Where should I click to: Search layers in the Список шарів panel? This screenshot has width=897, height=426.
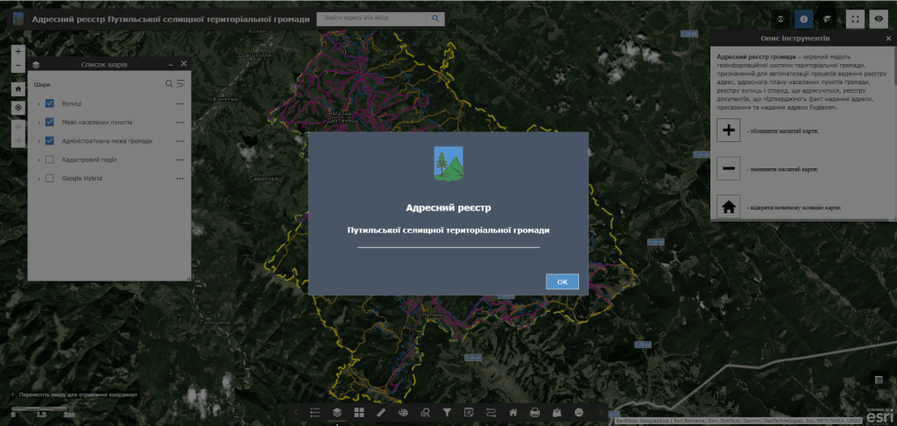coord(169,83)
